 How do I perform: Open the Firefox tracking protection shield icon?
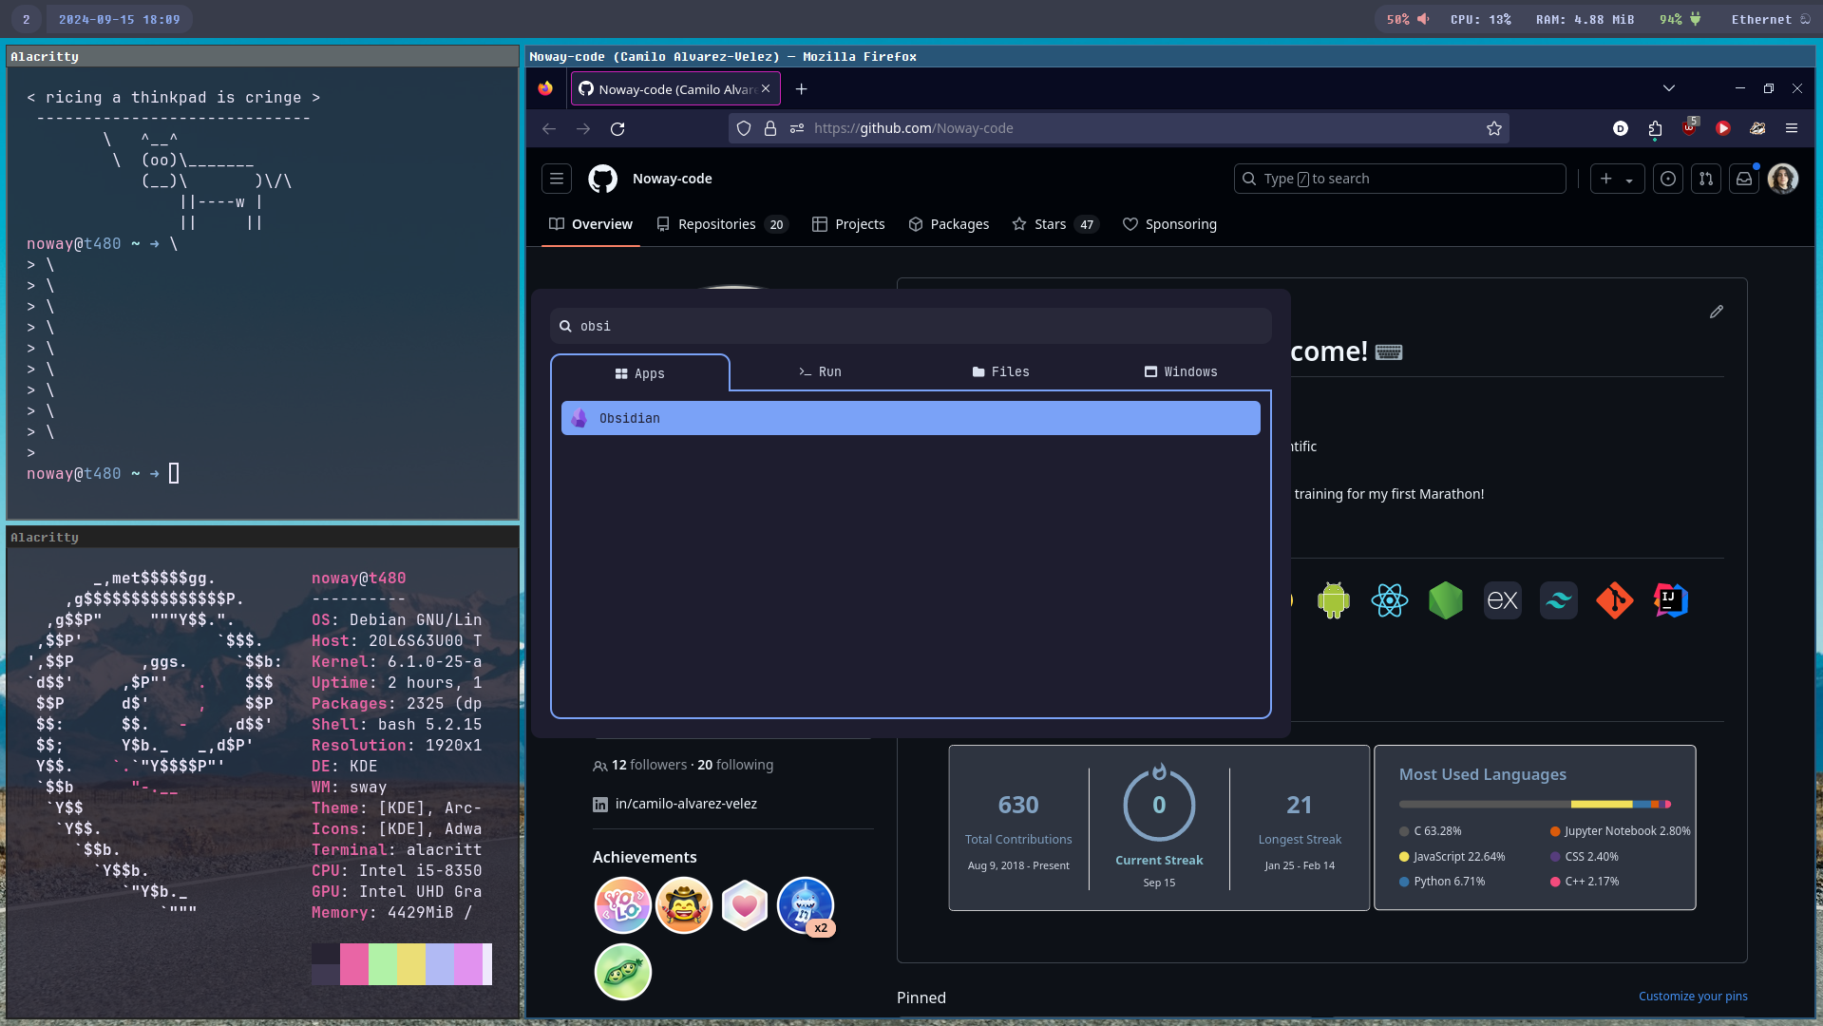tap(744, 128)
